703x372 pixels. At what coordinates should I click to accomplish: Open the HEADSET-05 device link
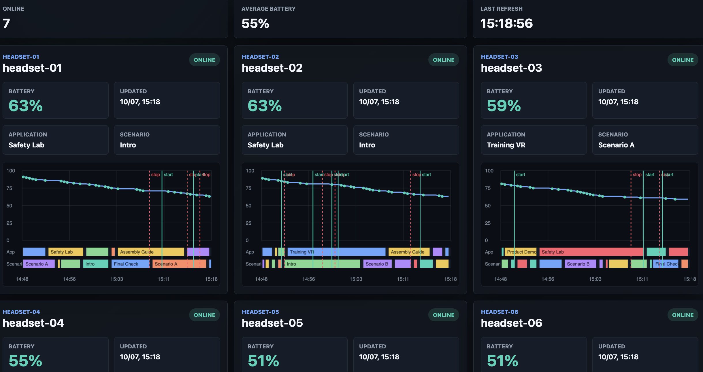pos(260,312)
